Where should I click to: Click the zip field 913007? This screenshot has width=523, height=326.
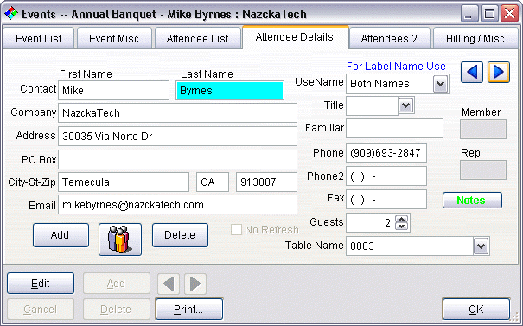pyautogui.click(x=266, y=182)
